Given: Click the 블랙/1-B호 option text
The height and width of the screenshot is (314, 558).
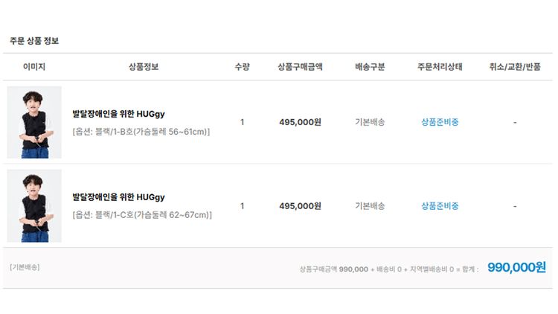Looking at the screenshot, I should (x=141, y=132).
